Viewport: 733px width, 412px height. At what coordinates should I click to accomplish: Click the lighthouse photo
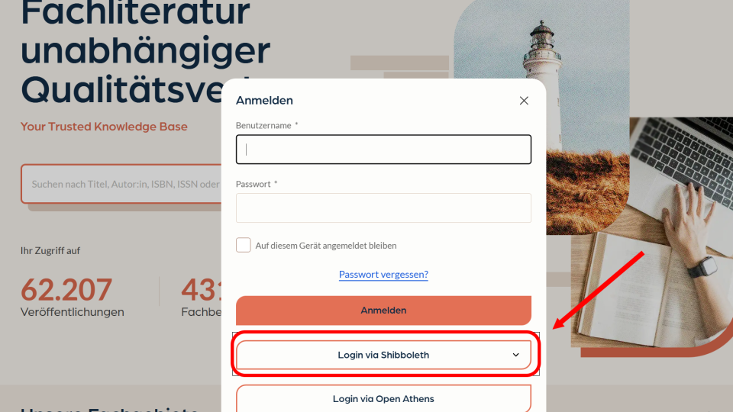(x=541, y=117)
